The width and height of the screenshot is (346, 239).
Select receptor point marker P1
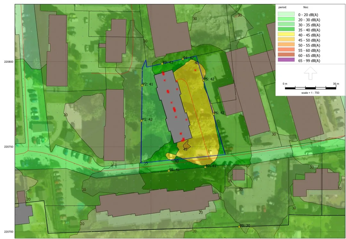(142, 121)
